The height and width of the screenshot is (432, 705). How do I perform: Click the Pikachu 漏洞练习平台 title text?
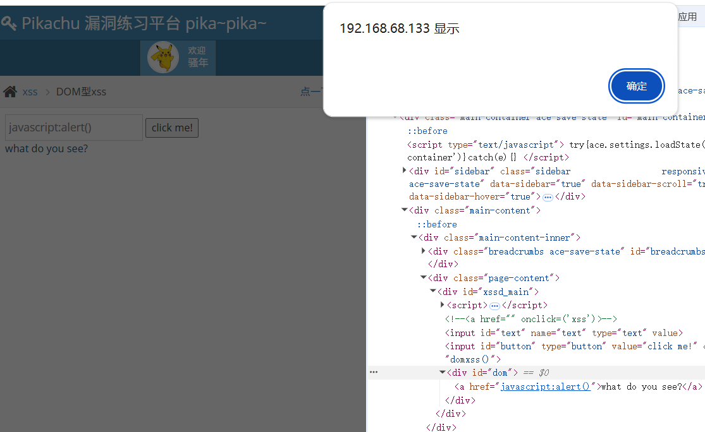(x=144, y=23)
